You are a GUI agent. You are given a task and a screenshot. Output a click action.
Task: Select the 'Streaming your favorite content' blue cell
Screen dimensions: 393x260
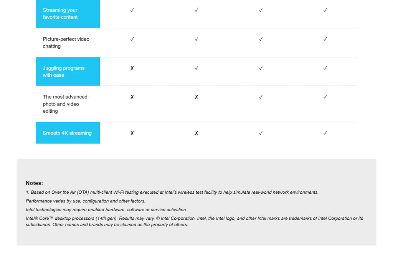tap(68, 14)
